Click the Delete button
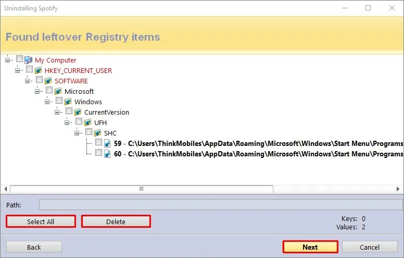404x258 pixels. pyautogui.click(x=116, y=222)
